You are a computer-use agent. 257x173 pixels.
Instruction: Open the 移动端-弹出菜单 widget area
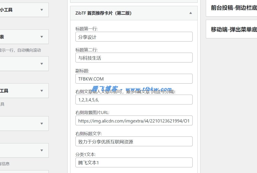point(231,29)
